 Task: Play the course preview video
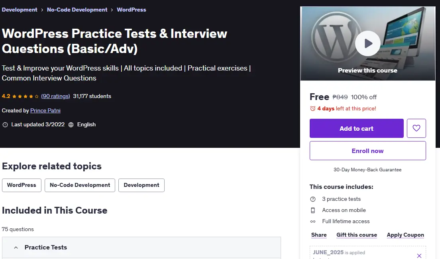[367, 43]
